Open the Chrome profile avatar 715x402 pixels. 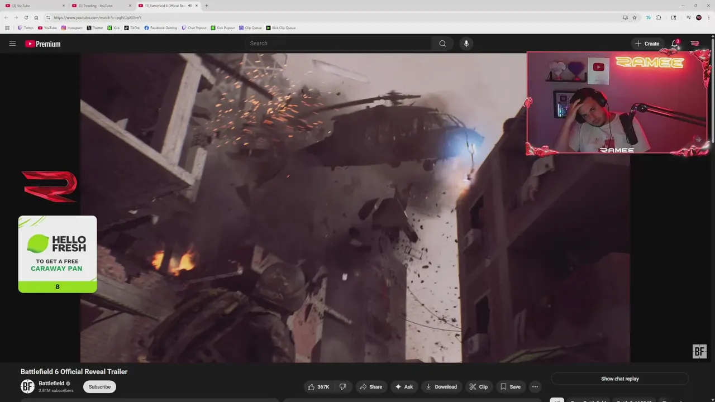coord(699,17)
